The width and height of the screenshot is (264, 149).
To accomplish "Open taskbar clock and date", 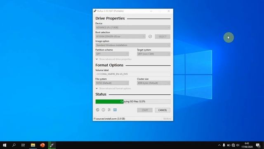I will tap(247, 145).
